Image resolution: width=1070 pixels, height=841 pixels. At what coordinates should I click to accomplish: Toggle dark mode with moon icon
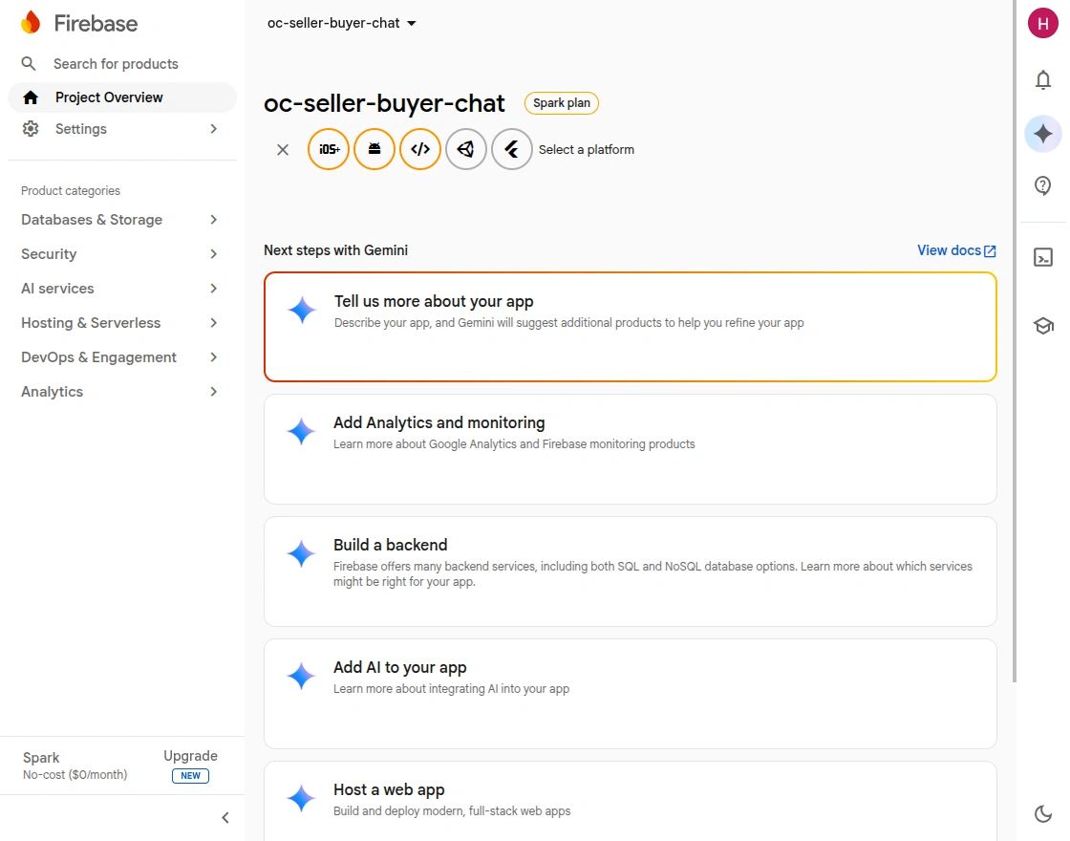pos(1042,813)
